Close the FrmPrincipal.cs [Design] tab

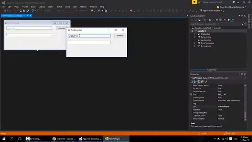[30, 16]
